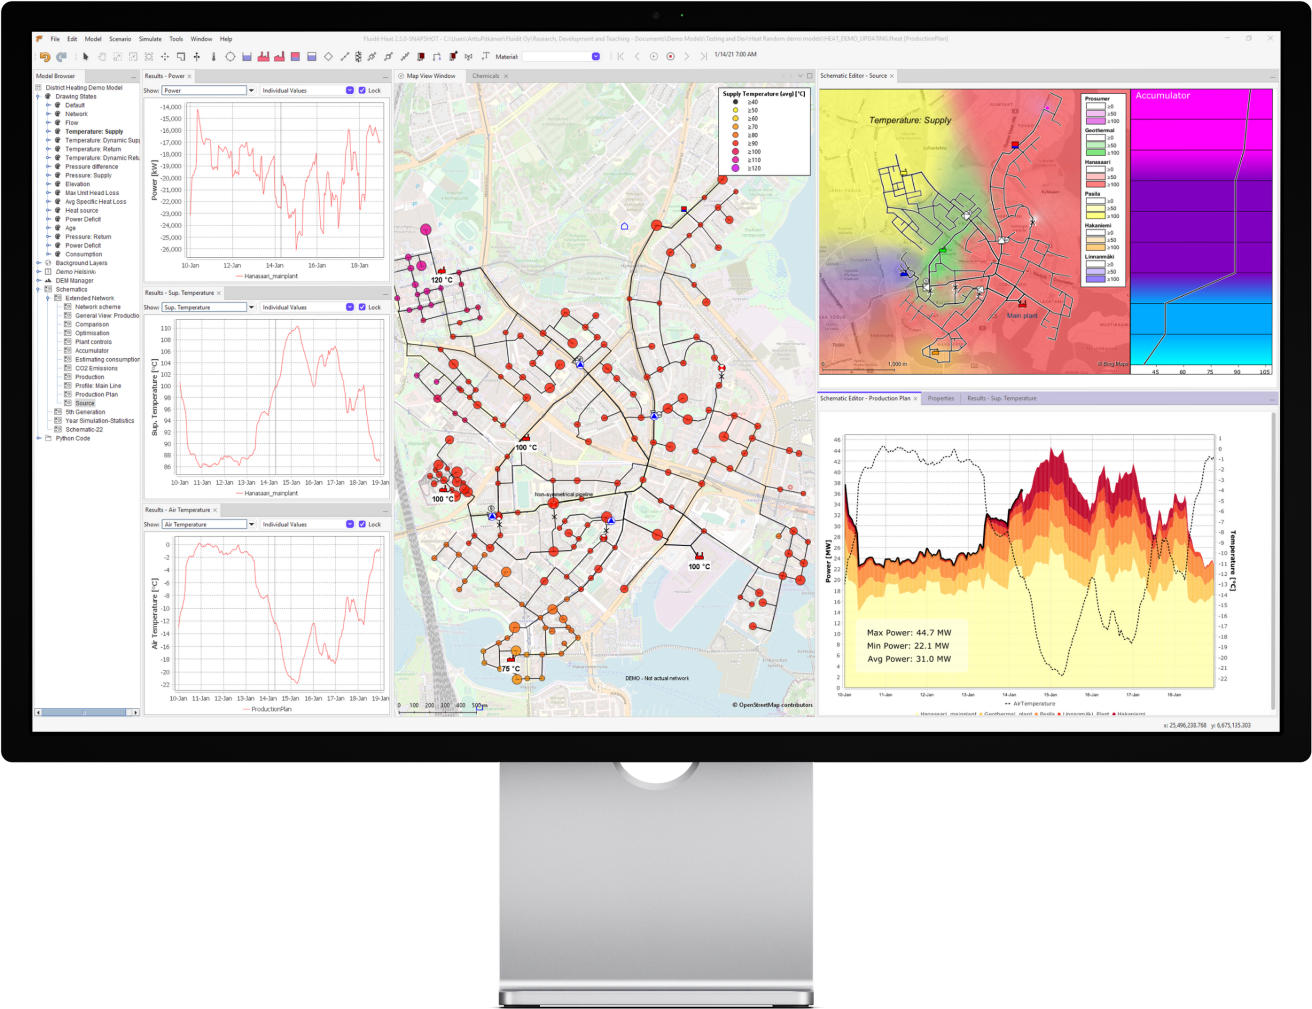
Task: Collapse the Schematics tree node
Action: click(x=39, y=290)
